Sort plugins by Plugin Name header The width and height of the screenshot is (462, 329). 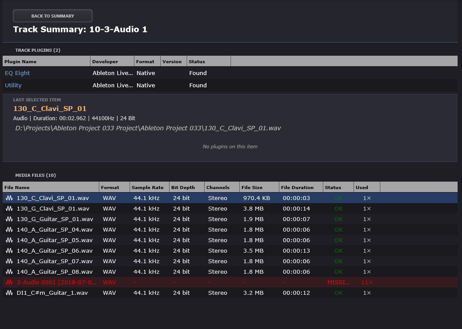[x=46, y=61]
